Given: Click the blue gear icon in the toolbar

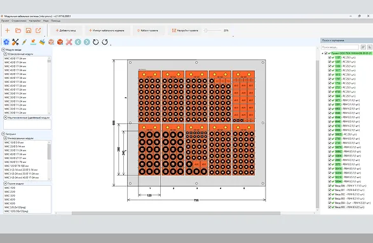Looking at the screenshot, I should coord(6,42).
